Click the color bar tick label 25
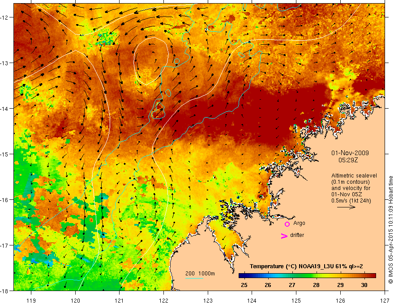 point(244,285)
